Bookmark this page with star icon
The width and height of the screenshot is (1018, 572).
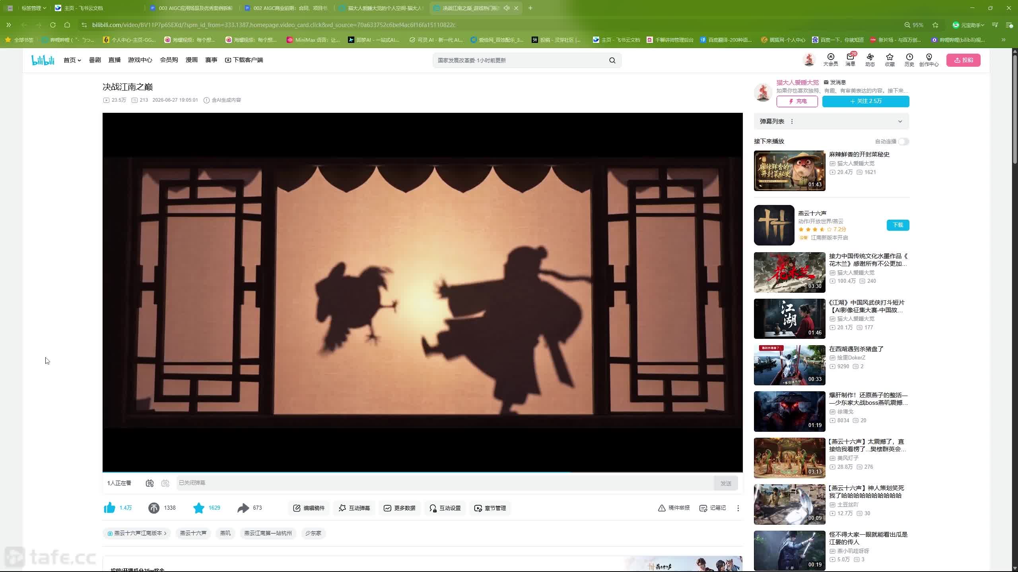(935, 25)
